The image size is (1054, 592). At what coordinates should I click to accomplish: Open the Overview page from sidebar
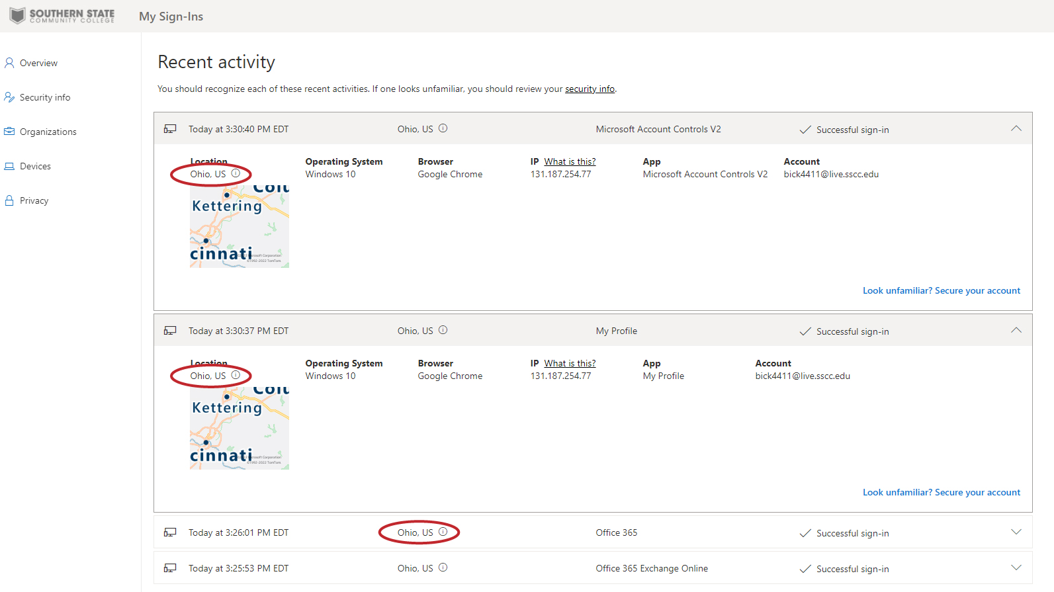(x=38, y=63)
